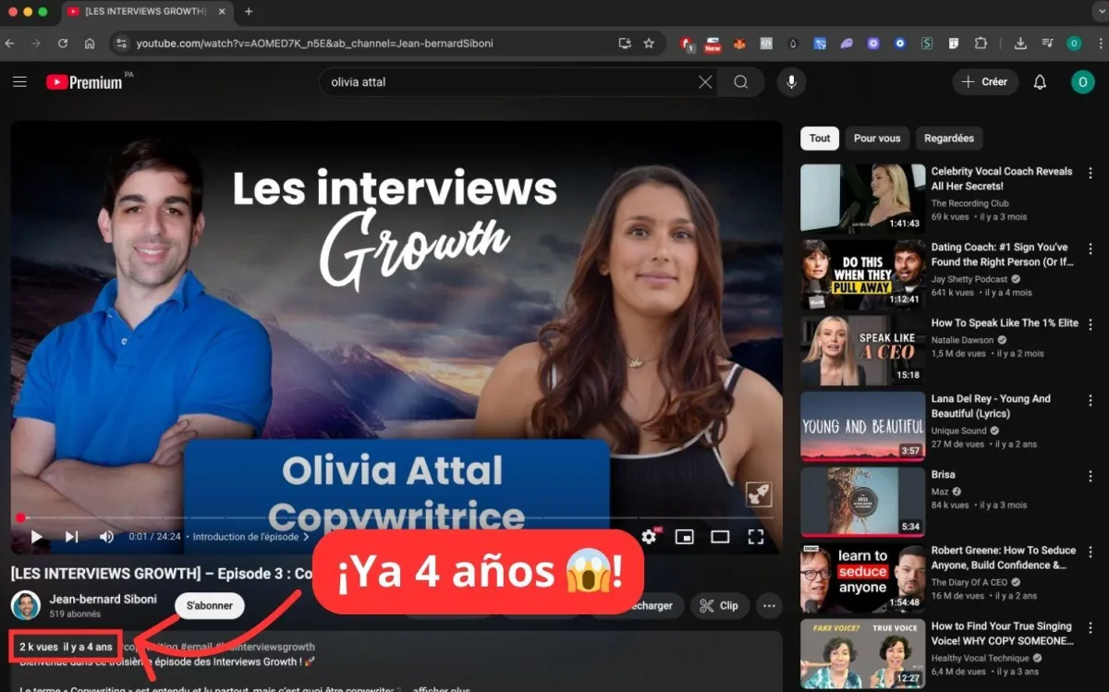Screen dimensions: 1109x692
Task: Open the browser home page
Action: click(90, 43)
